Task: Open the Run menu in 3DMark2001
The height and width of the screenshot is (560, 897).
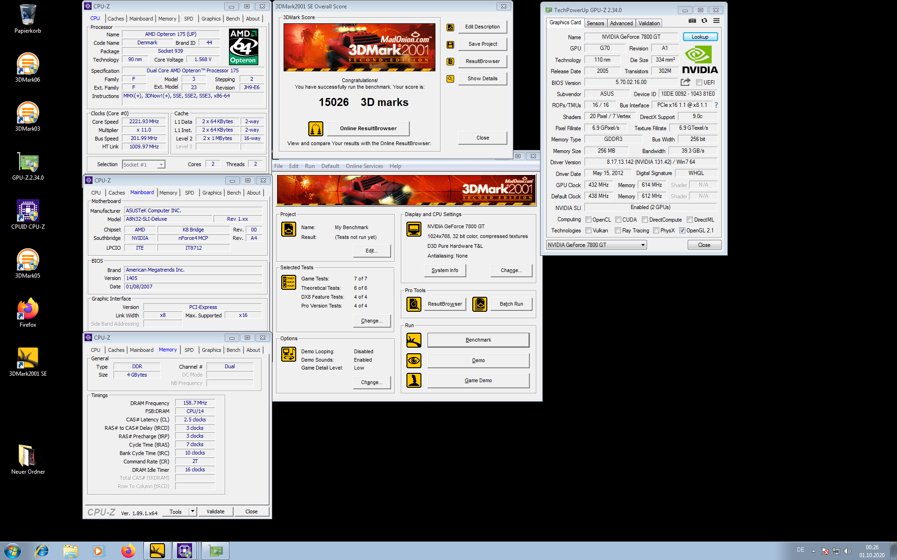Action: click(310, 166)
